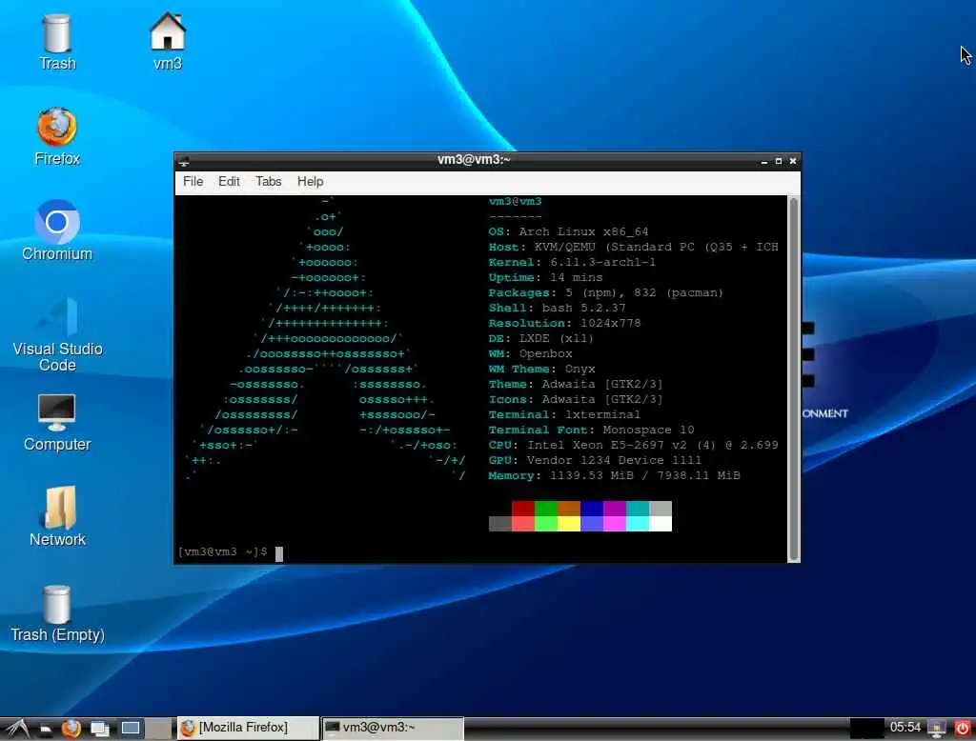The image size is (976, 741).
Task: Open the file manager launcher in taskbar
Action: 46,728
